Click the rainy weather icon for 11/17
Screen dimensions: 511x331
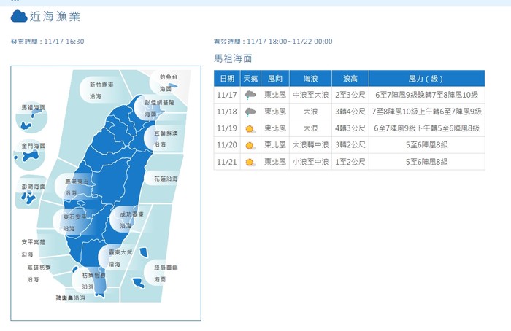[250, 95]
